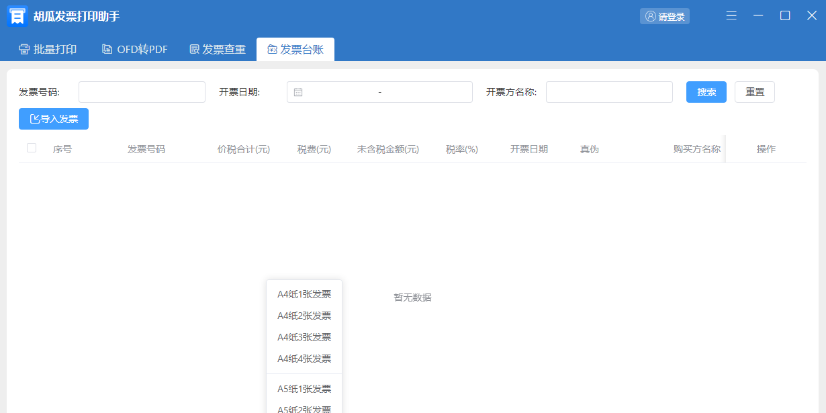Click the 请登录 login button
Viewport: 826px width, 413px height.
664,16
